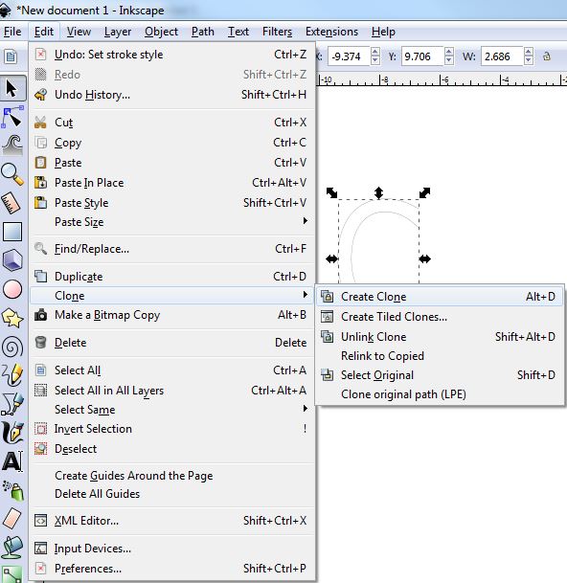Choose Copy from Edit menu
The width and height of the screenshot is (567, 583).
coord(172,143)
